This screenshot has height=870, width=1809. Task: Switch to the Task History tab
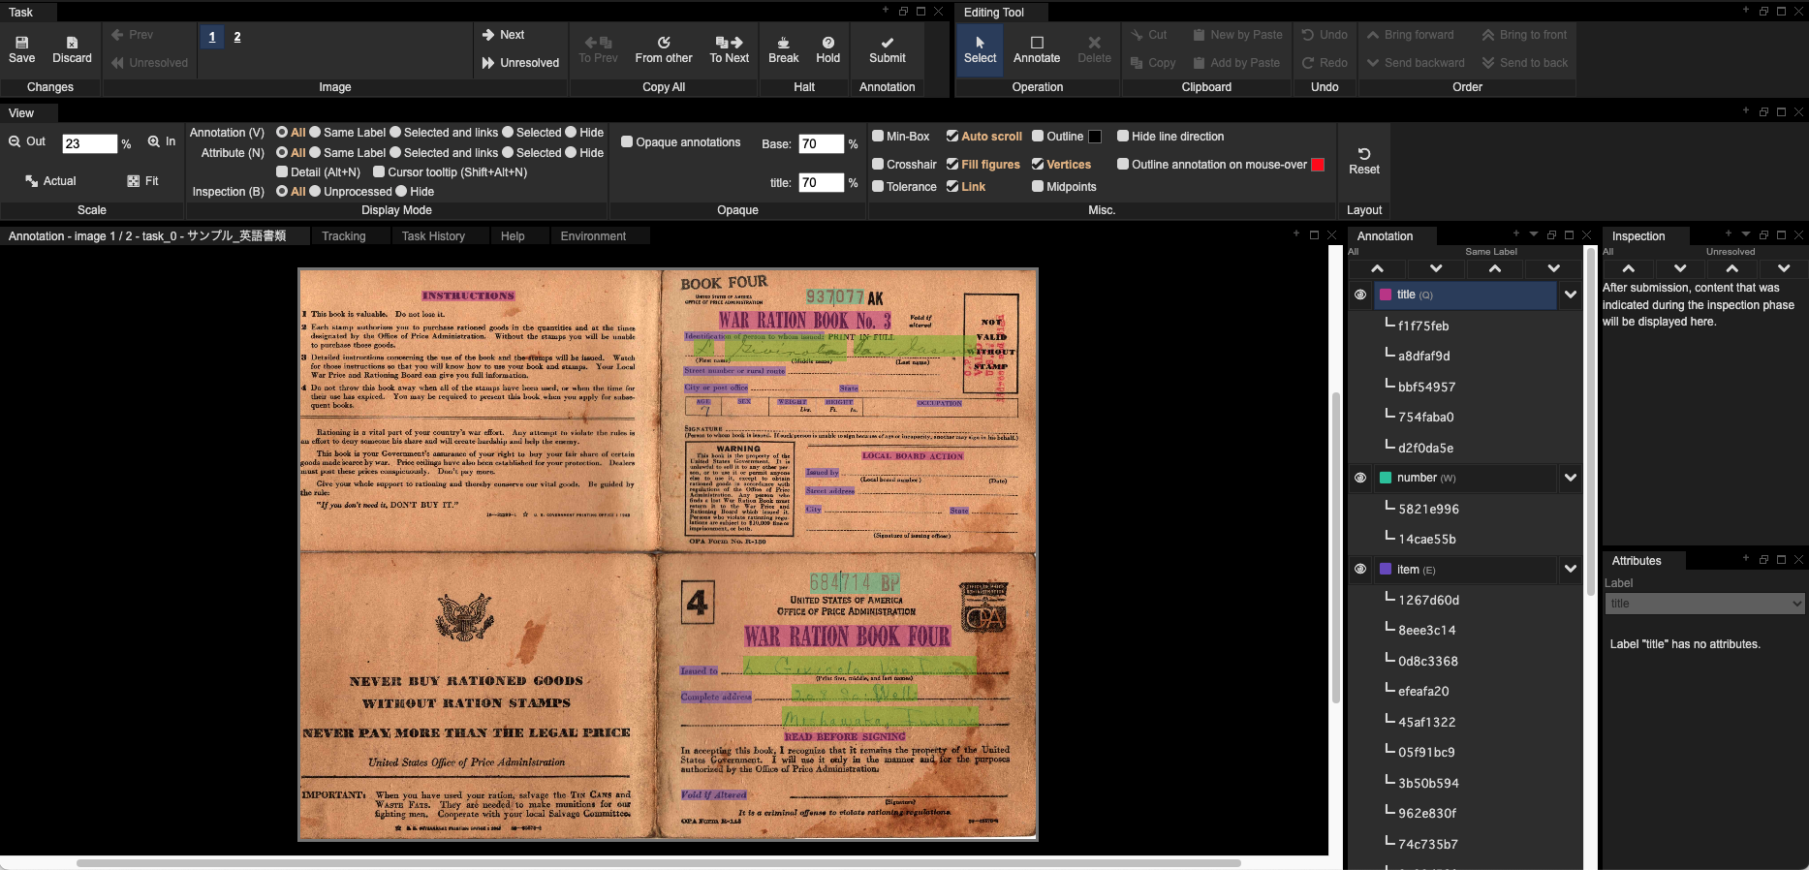pos(433,236)
